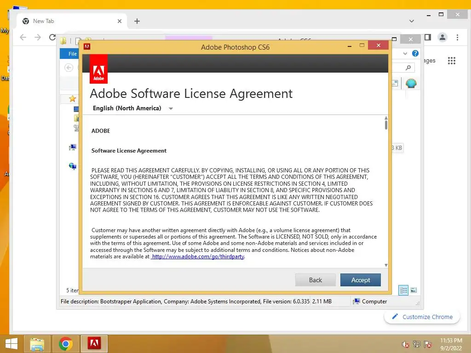This screenshot has width=471, height=353.
Task: Click the File Explorer back arrow
Action: (69, 68)
